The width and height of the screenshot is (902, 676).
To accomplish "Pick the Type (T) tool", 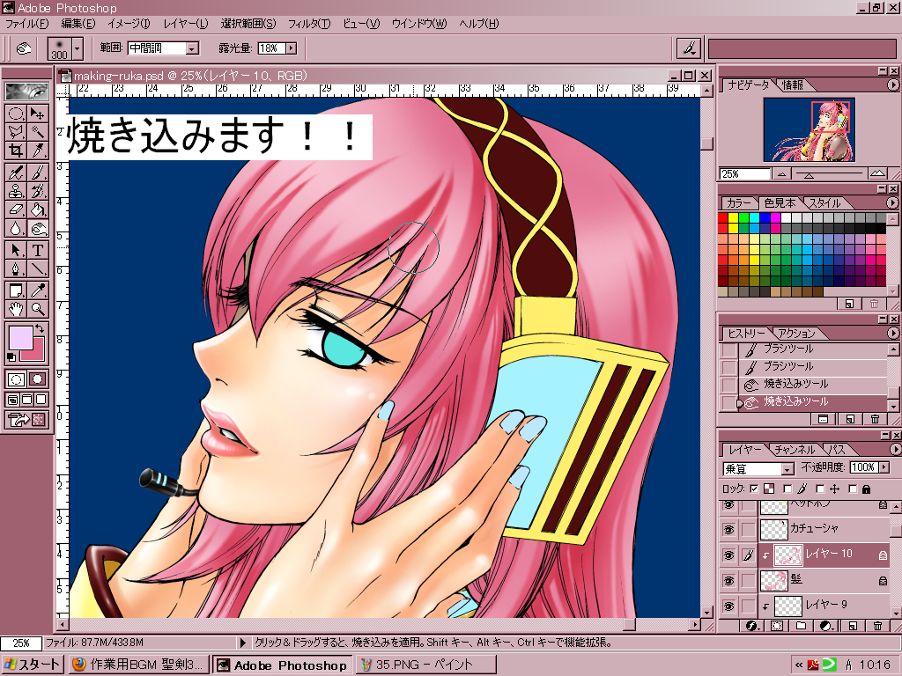I will coord(38,249).
